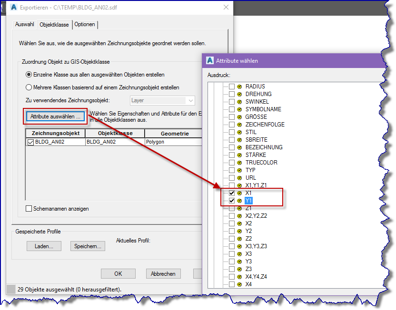Click the yellow icon beside TRUECOLOR
Viewport: 396px width, 310px height.
239,162
